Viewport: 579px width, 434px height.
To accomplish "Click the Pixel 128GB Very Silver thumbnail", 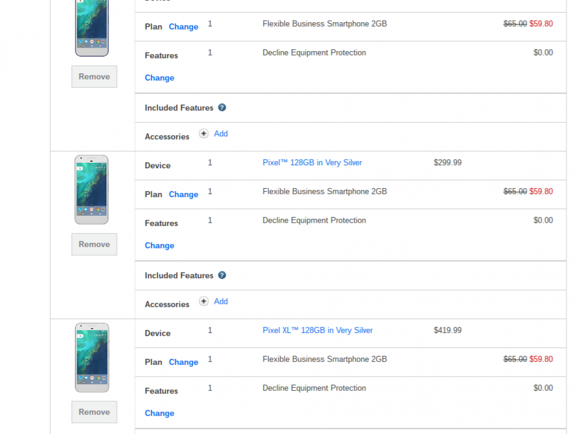I will pos(92,190).
